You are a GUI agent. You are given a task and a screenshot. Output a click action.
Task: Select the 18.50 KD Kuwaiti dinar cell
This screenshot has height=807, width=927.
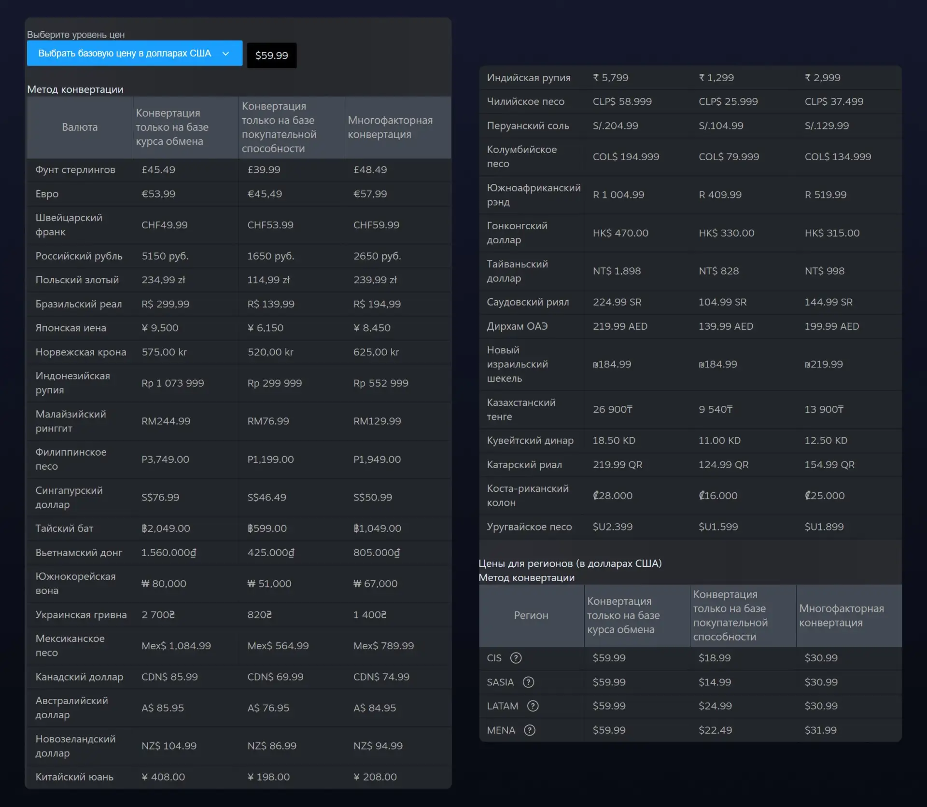[x=614, y=441]
